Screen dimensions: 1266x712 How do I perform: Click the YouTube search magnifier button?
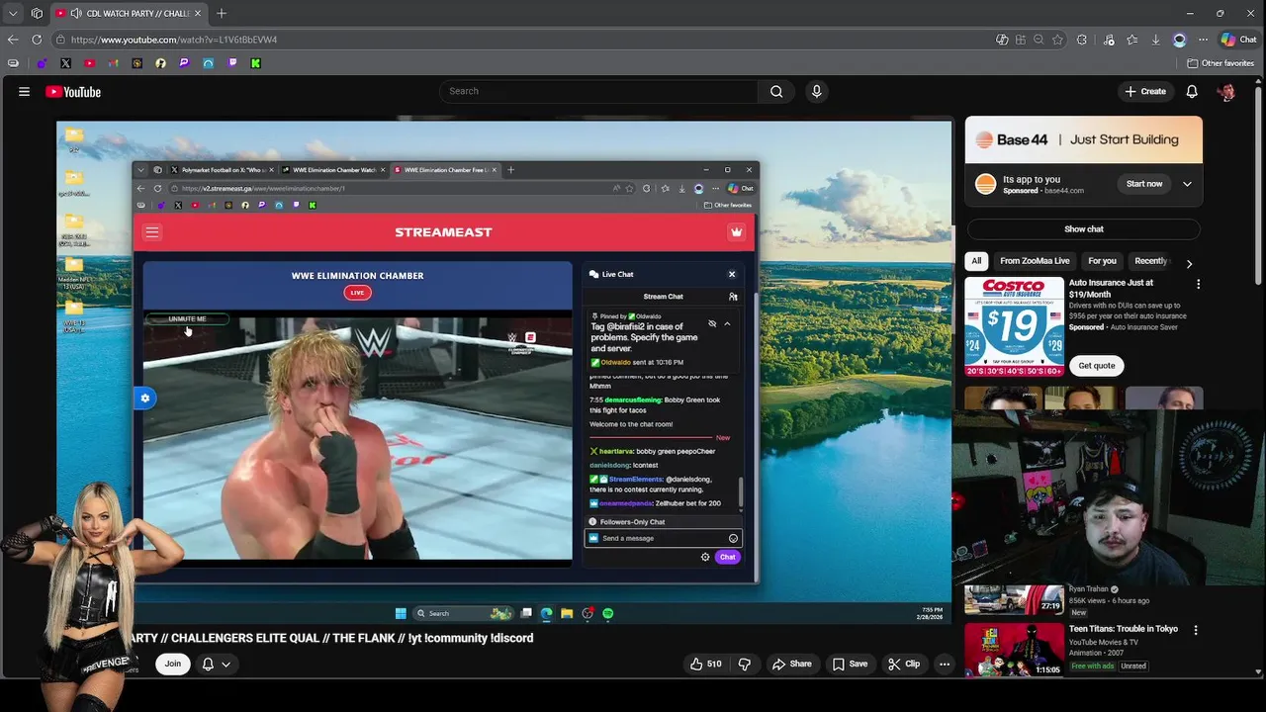pyautogui.click(x=776, y=91)
